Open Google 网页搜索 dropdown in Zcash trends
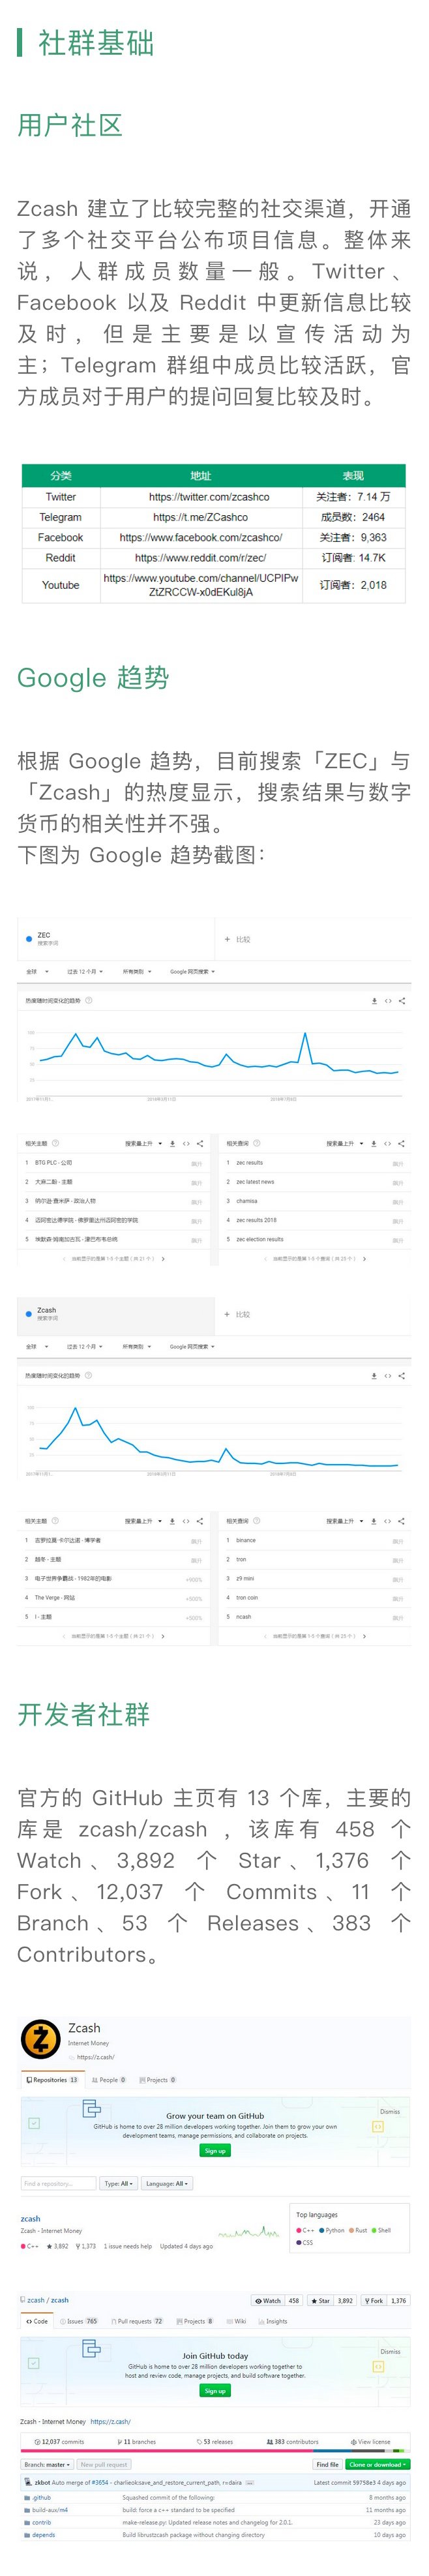429x2576 pixels. [x=192, y=1347]
